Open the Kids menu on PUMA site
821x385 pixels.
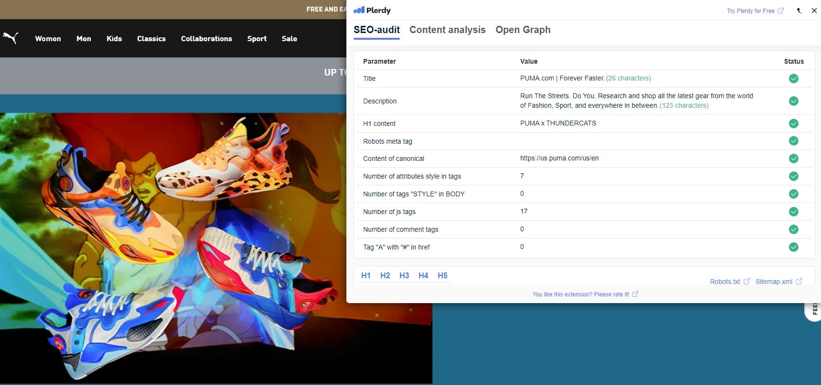pos(114,39)
